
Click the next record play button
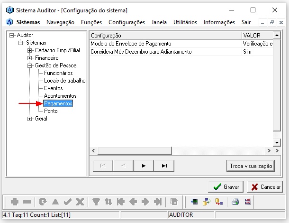pos(144,166)
